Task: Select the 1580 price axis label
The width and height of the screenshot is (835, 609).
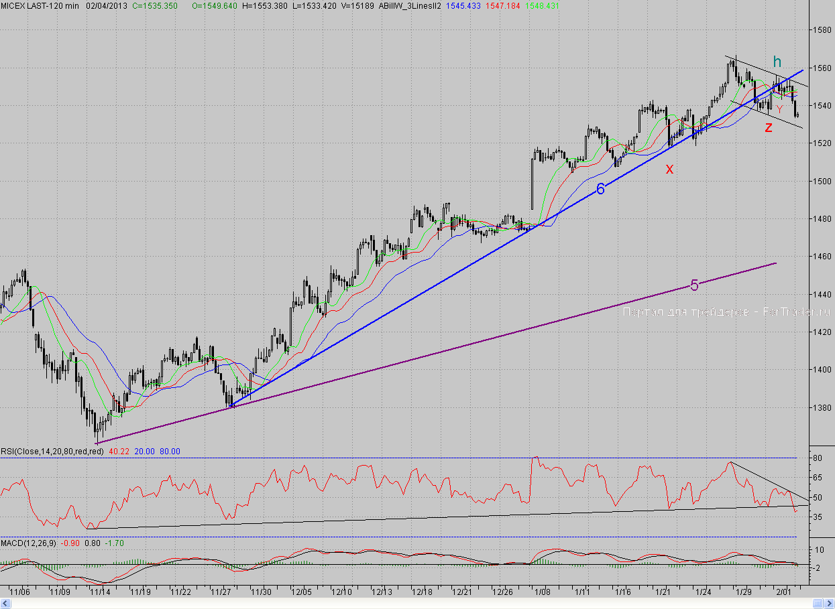Action: [822, 30]
